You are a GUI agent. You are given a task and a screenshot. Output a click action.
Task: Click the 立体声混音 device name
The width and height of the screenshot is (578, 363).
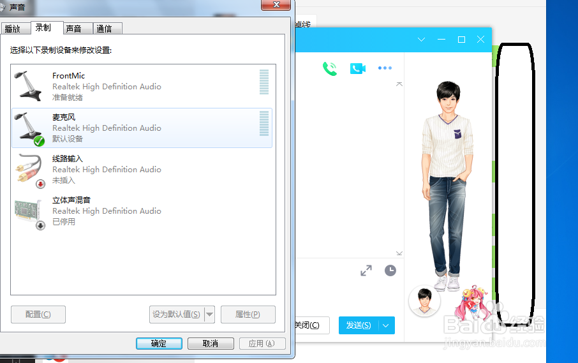coord(71,200)
